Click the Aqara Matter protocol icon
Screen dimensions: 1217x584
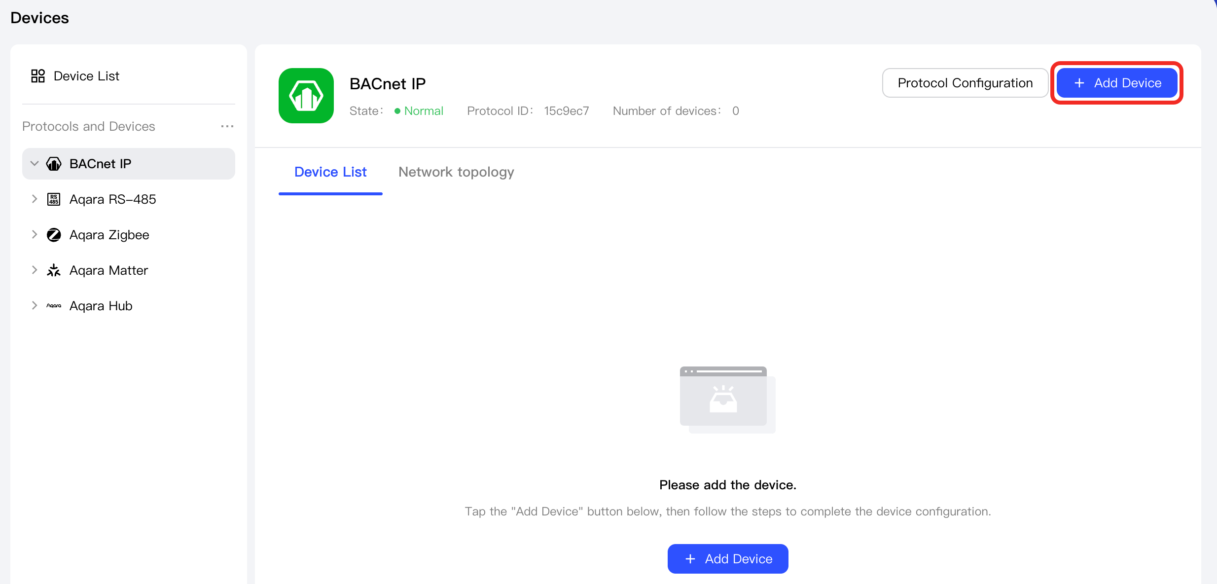tap(54, 270)
